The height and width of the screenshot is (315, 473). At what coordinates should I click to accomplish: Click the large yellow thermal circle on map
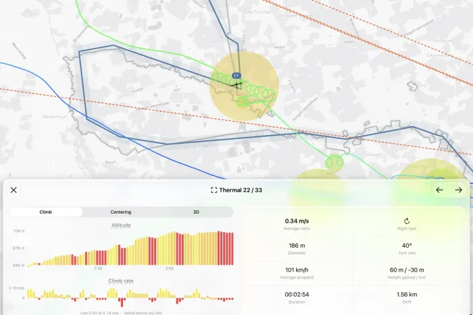[x=244, y=86]
